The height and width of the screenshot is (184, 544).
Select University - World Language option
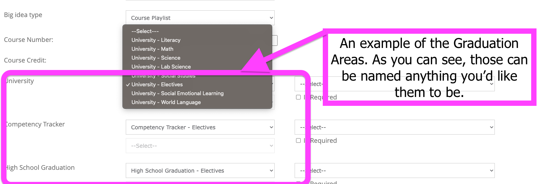point(197,102)
